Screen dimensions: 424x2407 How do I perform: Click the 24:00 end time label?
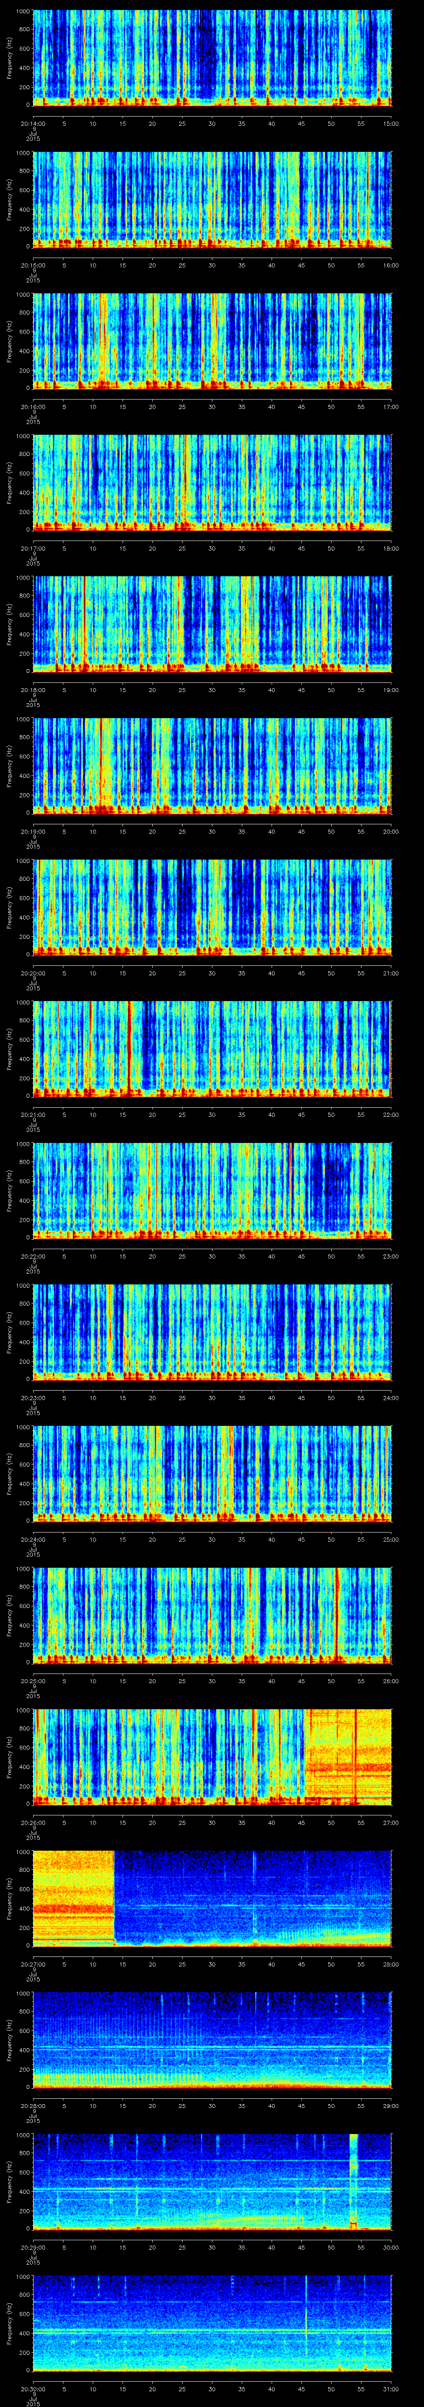pos(391,1397)
